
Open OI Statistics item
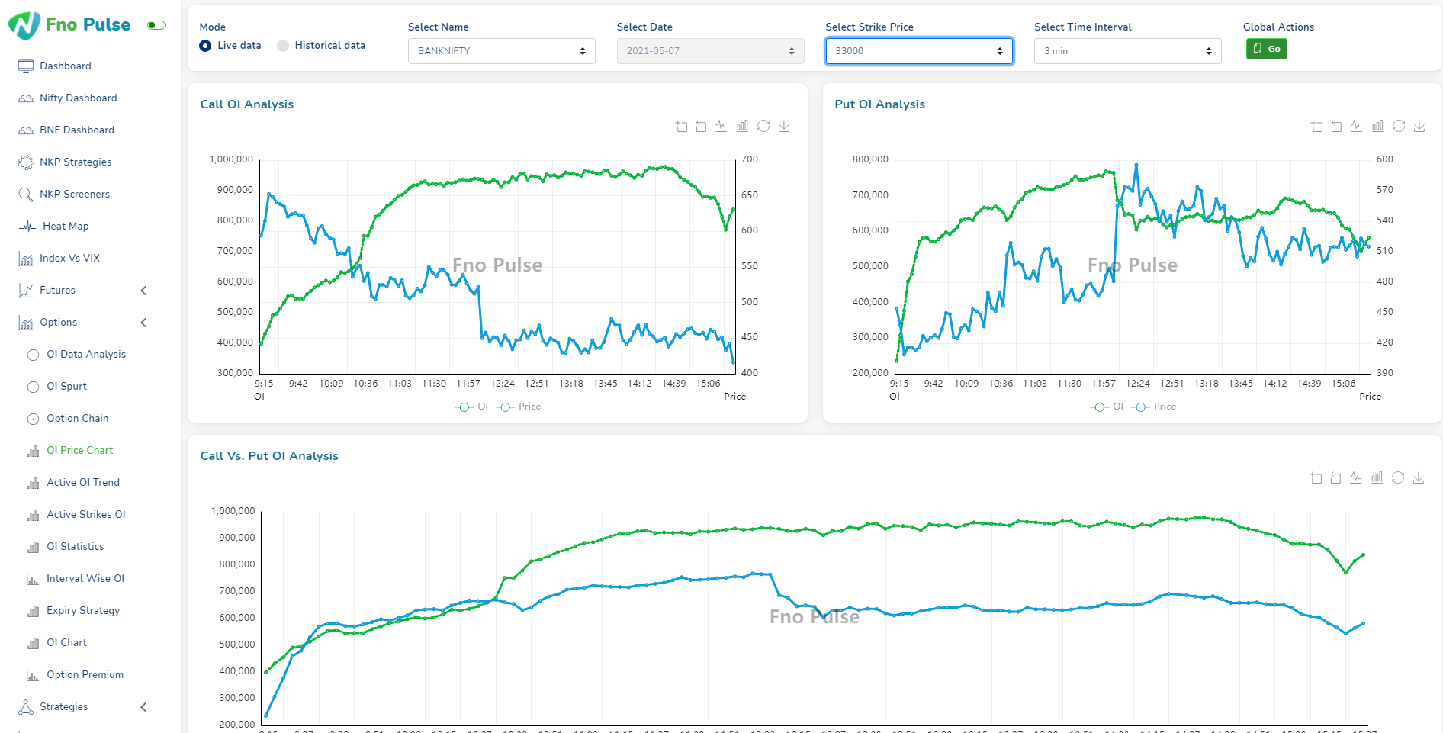76,546
